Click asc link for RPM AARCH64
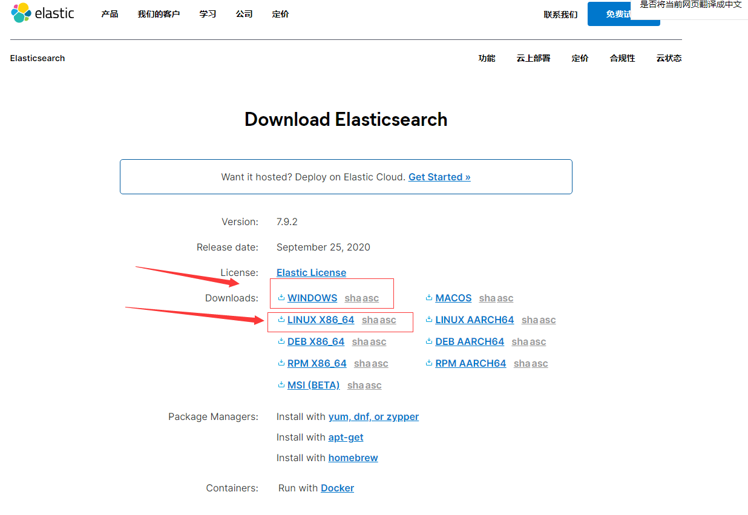748x515 pixels. tap(539, 363)
